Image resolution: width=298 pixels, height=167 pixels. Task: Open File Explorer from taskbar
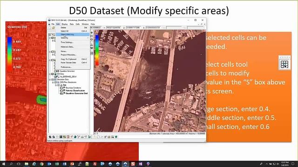(x=27, y=164)
